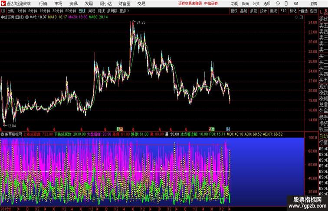Click the F10 company info button

[x=283, y=11]
